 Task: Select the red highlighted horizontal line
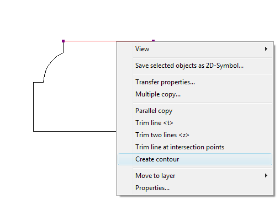(108, 41)
